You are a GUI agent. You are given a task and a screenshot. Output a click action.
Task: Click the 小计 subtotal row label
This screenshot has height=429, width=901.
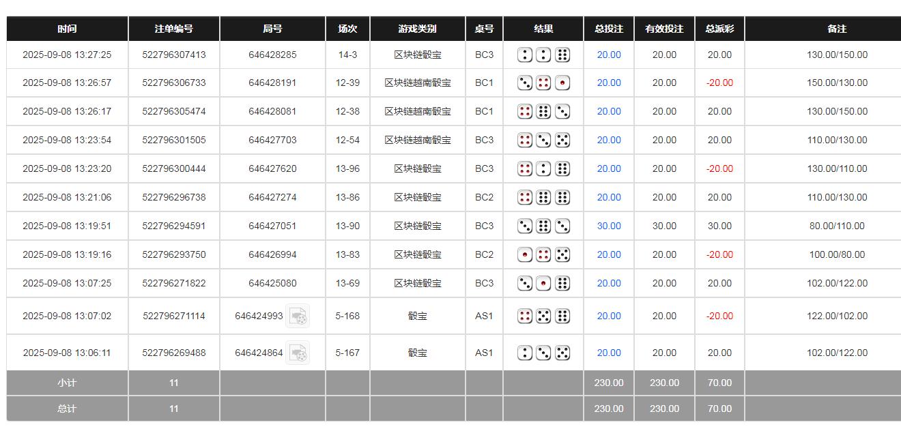pos(66,383)
